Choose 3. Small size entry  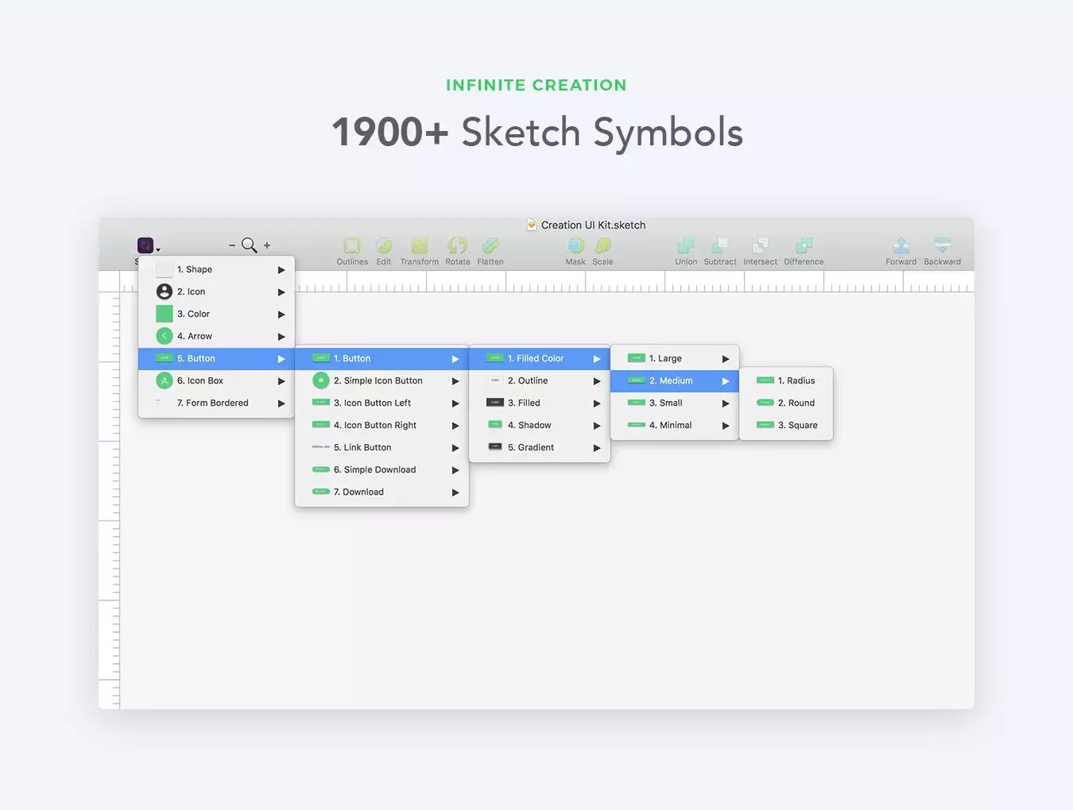click(x=675, y=403)
